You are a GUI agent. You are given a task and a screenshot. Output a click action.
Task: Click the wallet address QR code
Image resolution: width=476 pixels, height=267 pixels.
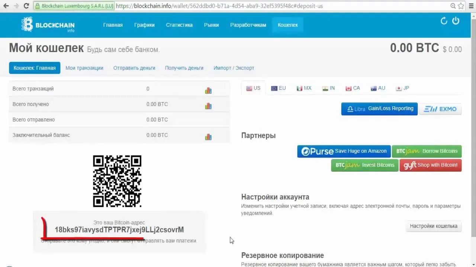point(117,181)
